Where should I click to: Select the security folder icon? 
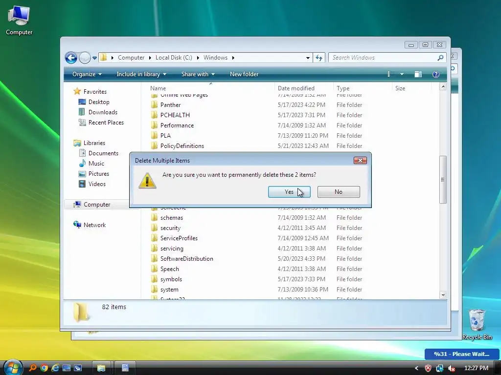(154, 228)
